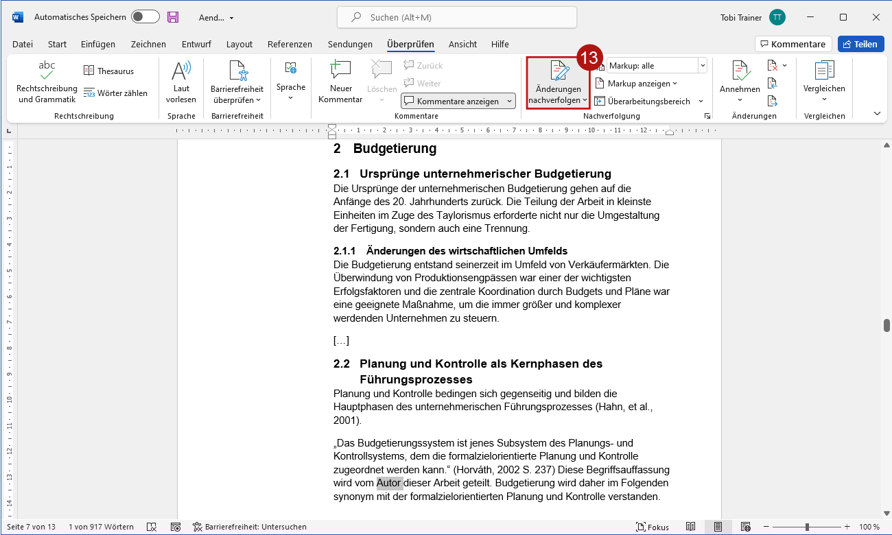The width and height of the screenshot is (892, 535).
Task: Expand the Markup: alle combo box
Action: (702, 66)
